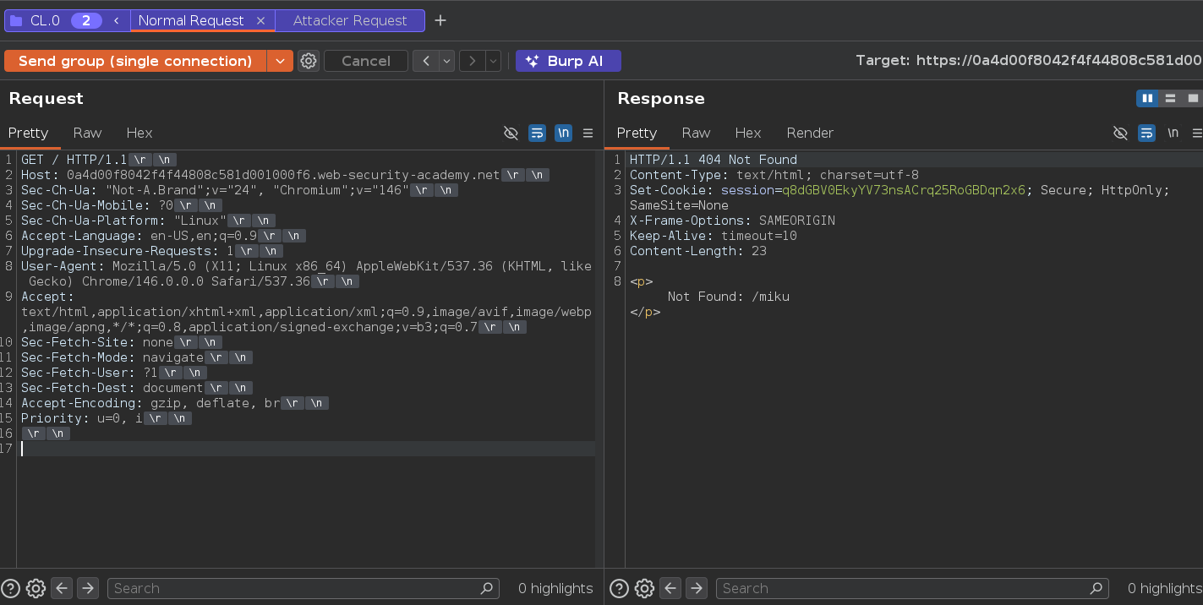Choose combined tabbed layout view
This screenshot has width=1203, height=605.
1192,98
